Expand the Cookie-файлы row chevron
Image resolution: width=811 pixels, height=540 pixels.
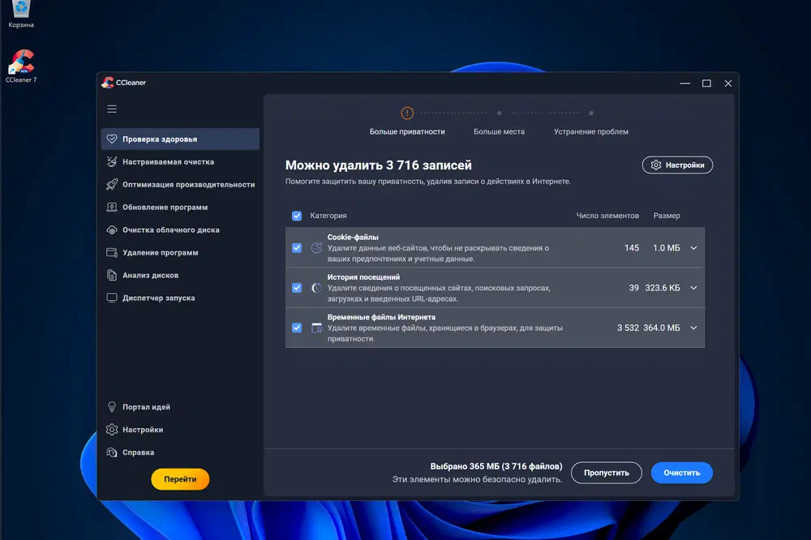coord(693,248)
